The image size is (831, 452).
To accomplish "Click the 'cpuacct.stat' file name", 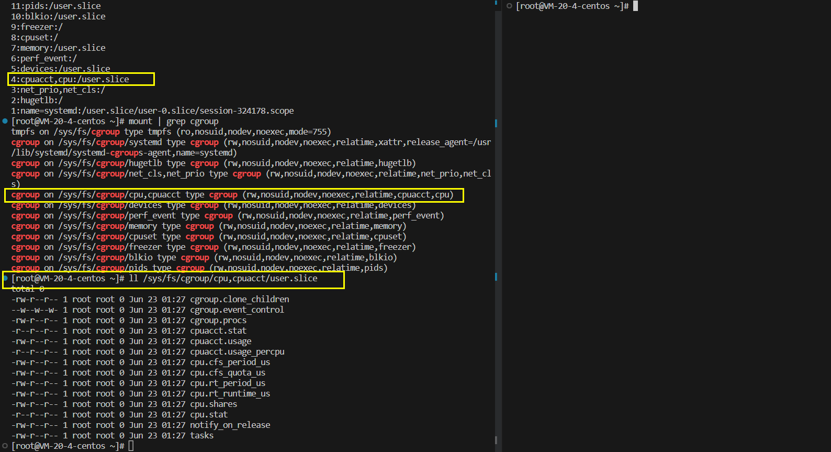I will coord(218,330).
